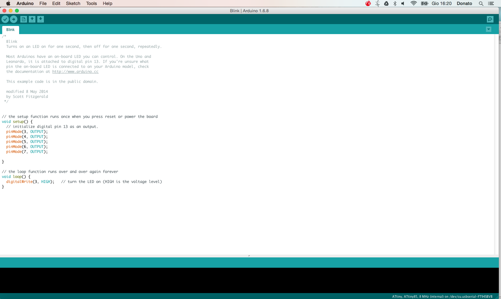Click on 'void setup() {' line

tap(17, 122)
